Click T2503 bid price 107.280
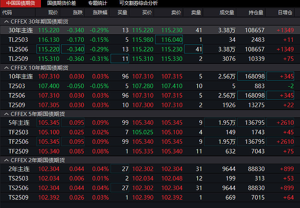Screen dimensions: 300x208 pos(143,86)
